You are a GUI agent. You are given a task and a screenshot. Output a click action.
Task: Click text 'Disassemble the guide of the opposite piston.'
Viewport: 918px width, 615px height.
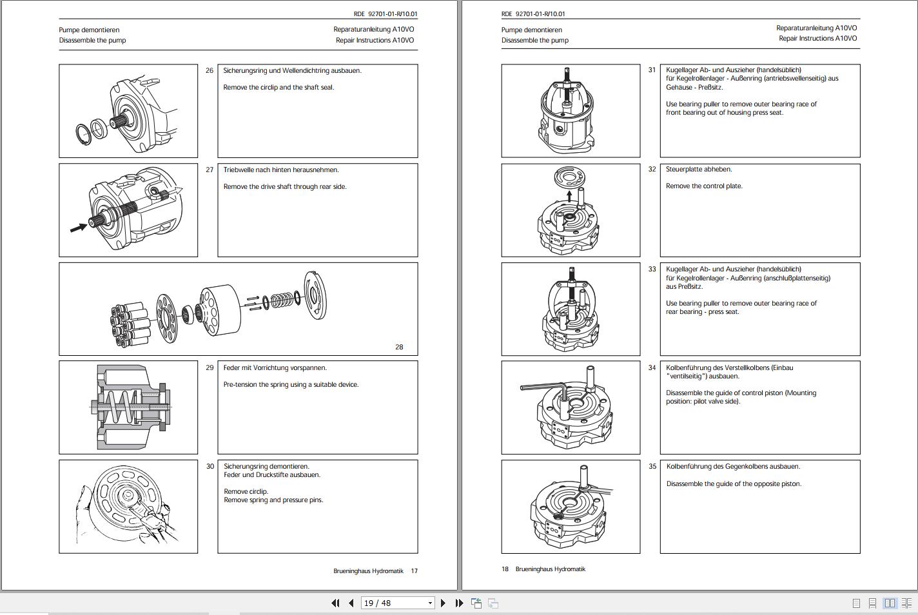coord(734,484)
